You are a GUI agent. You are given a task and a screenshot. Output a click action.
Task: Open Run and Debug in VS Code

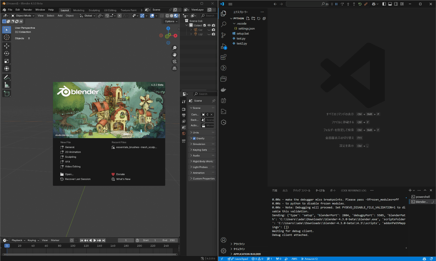223,46
